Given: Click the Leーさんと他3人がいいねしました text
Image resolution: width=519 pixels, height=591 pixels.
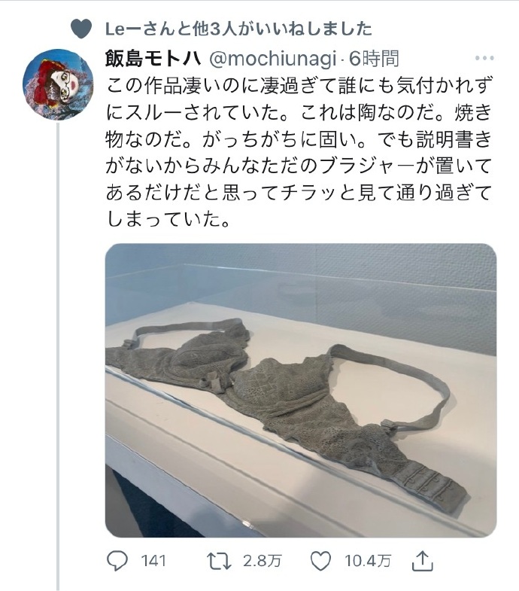Looking at the screenshot, I should 238,29.
